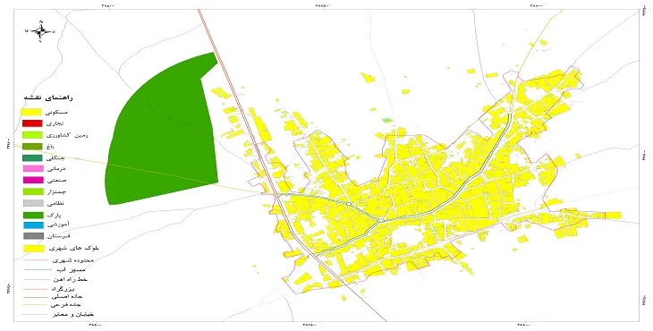Click the magenta صنعتی legend swatch

tap(33, 181)
